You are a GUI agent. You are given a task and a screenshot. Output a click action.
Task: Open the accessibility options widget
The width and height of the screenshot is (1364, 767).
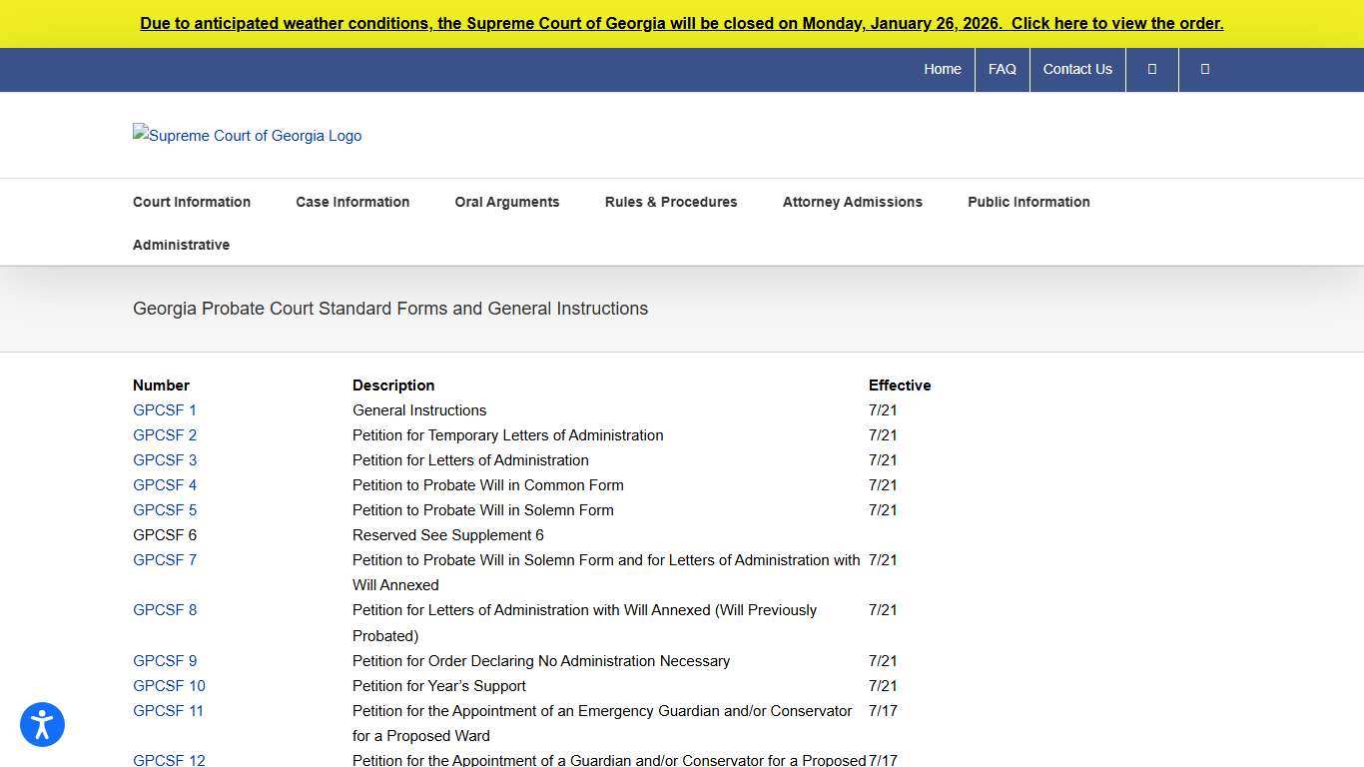tap(42, 724)
